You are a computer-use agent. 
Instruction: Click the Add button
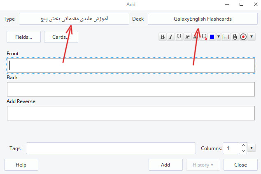click(165, 165)
